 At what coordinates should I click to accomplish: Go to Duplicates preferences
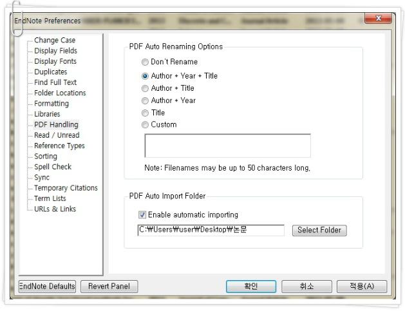[x=51, y=72]
